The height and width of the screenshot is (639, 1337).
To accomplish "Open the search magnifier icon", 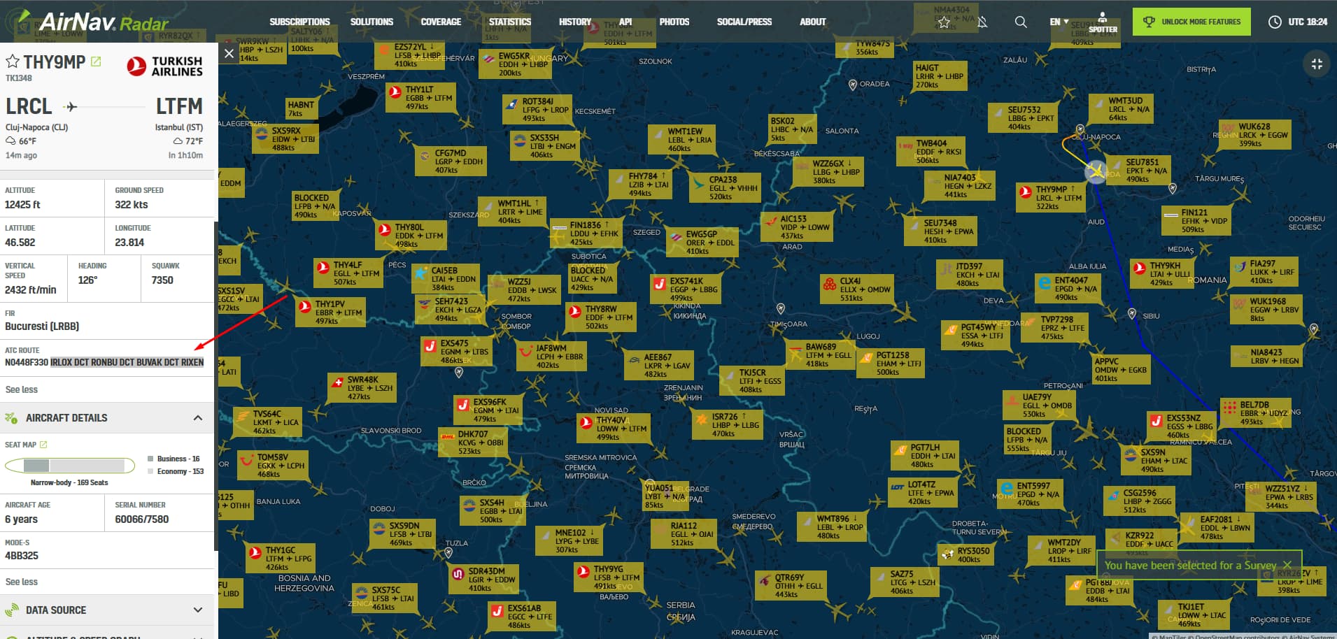I will click(x=1021, y=22).
